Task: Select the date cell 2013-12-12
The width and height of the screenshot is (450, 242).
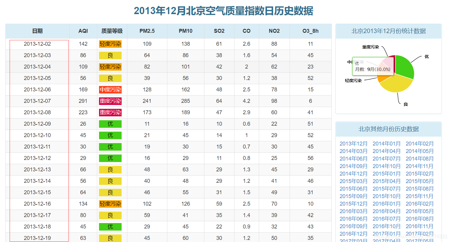Action: point(37,158)
